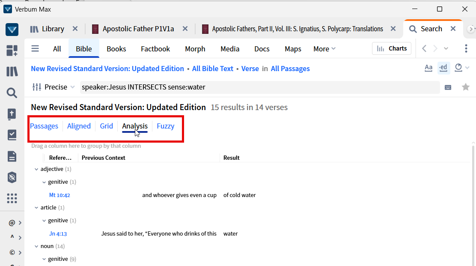476x266 pixels.
Task: Switch to the Library tab
Action: [x=47, y=29]
